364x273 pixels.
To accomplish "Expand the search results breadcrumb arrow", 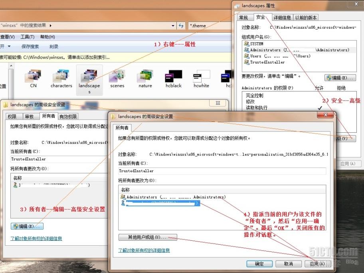I will click(x=50, y=26).
